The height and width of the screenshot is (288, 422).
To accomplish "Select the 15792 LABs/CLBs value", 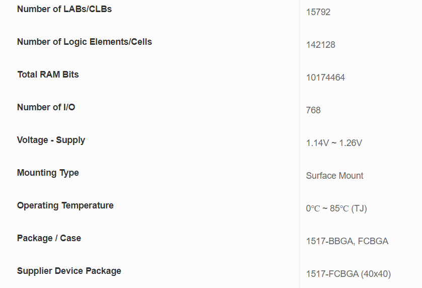I will pyautogui.click(x=318, y=12).
